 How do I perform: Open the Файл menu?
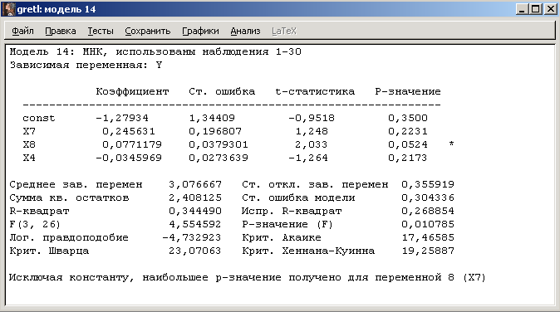22,31
